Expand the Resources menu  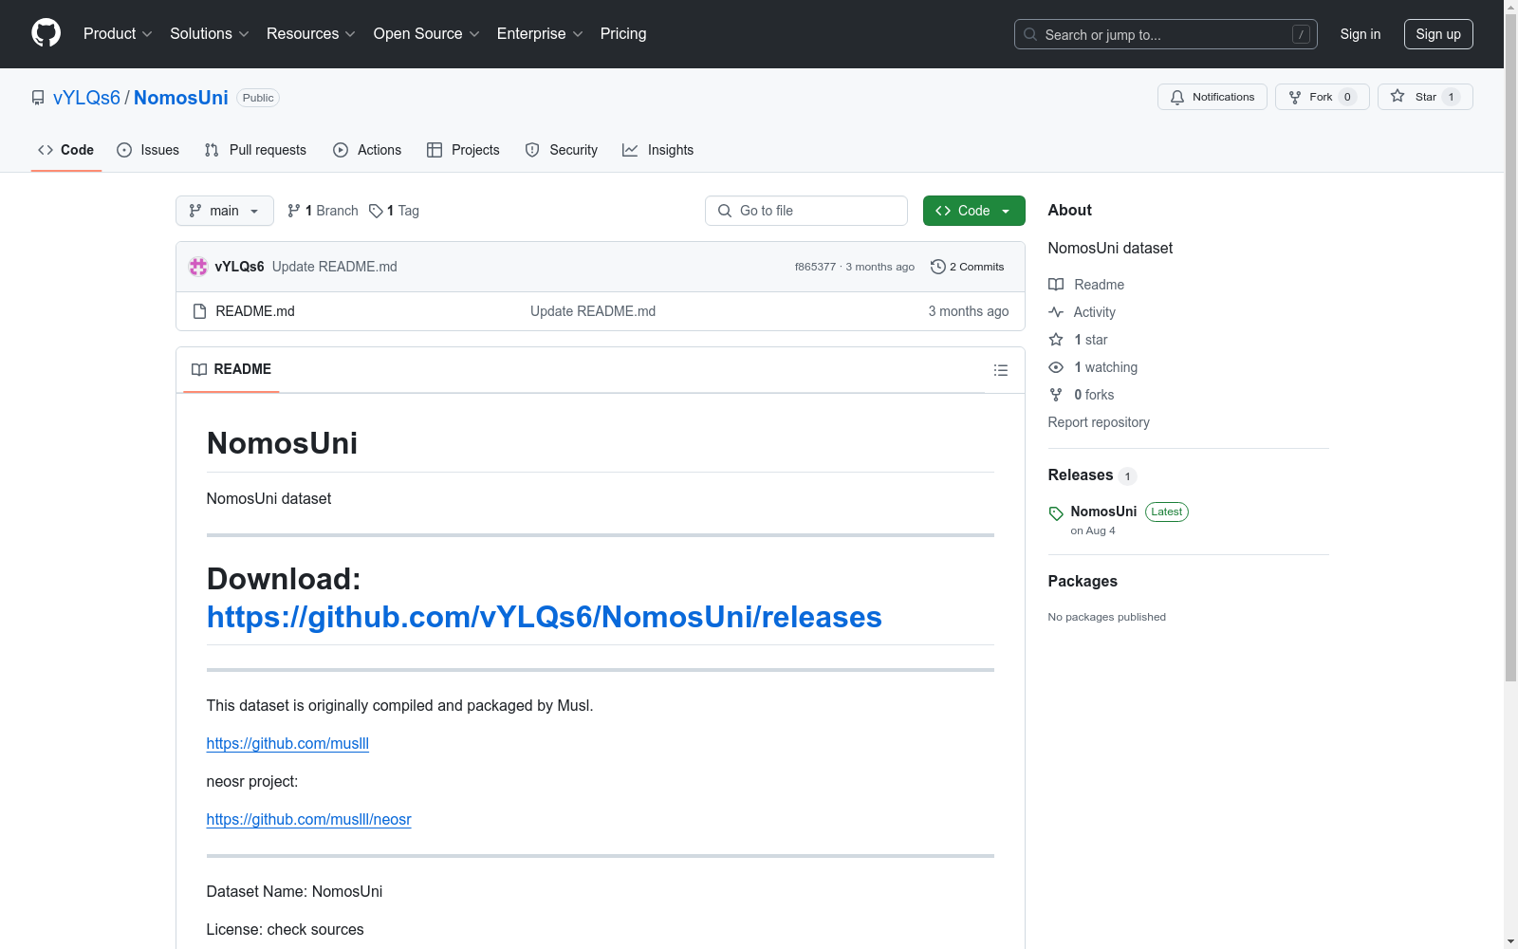311,34
